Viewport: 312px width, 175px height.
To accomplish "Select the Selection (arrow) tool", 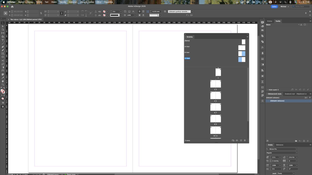I will tap(3, 23).
